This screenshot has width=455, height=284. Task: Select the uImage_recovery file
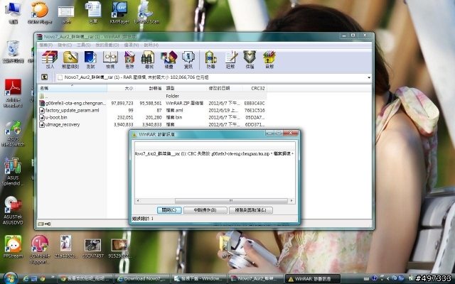click(x=152, y=125)
